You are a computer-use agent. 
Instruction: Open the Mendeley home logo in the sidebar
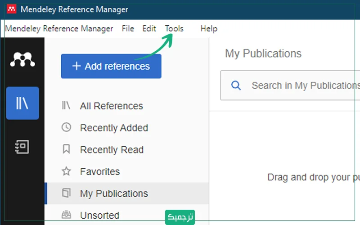coord(22,59)
